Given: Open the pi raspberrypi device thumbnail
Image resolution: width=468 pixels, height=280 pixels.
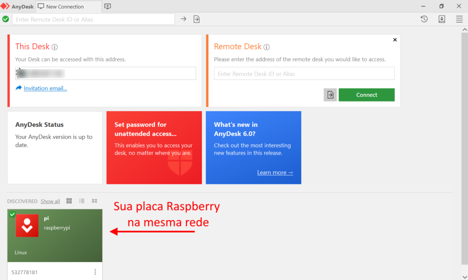Looking at the screenshot, I should [55, 236].
